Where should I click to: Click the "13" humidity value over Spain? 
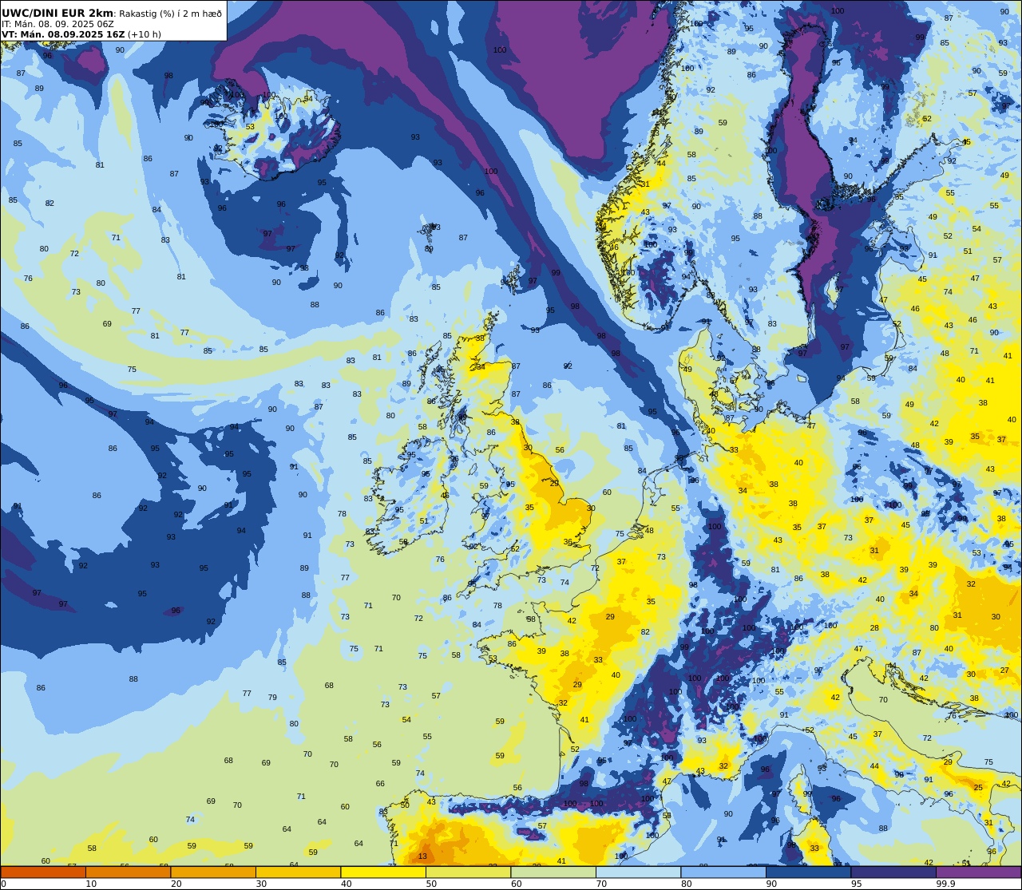coord(422,856)
